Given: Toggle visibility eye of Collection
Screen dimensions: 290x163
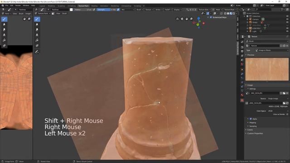Looking at the screenshot, I should click(x=287, y=16).
